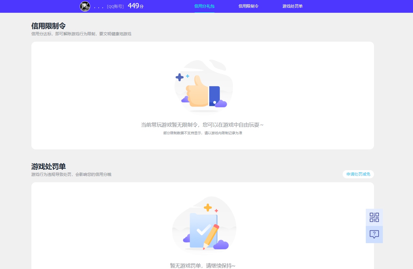Viewport: 413px width, 269px height.
Task: Switch to the 游戏处罚单 tab
Action: (292, 6)
